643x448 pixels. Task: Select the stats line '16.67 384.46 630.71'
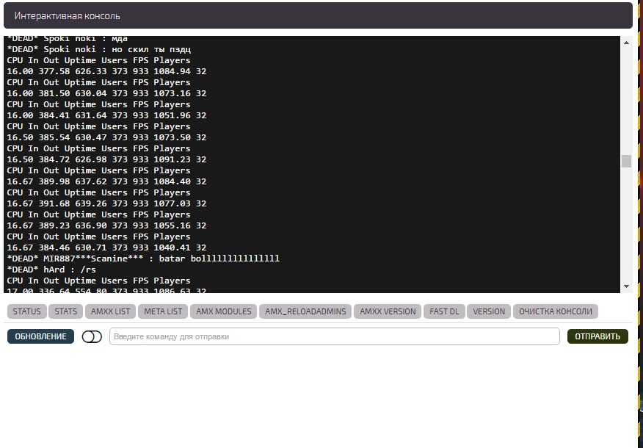tap(106, 248)
